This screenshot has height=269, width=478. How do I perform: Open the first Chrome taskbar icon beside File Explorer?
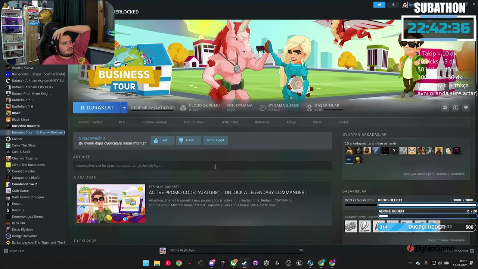pos(179,263)
